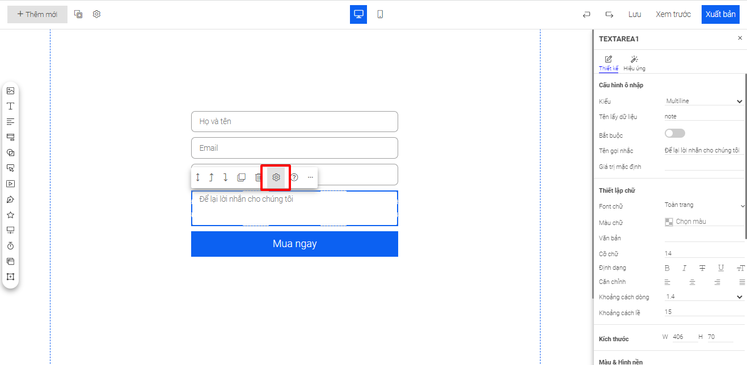Screen dimensions: 747x365
Task: Open the Khoảng cách dòng dropdown
Action: tap(704, 296)
